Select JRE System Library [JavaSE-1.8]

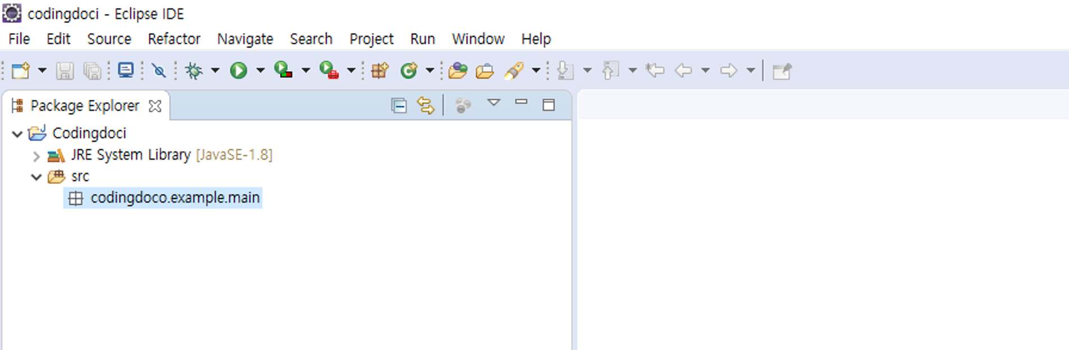[x=172, y=155]
